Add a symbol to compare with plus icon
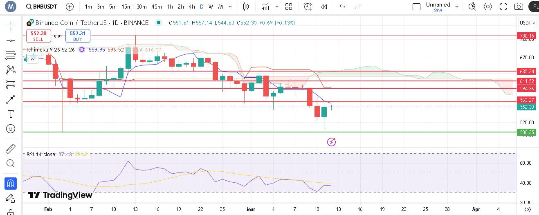 pyautogui.click(x=70, y=7)
